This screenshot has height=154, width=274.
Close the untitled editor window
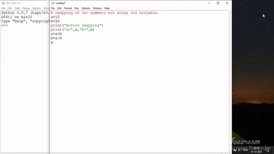point(227,3)
